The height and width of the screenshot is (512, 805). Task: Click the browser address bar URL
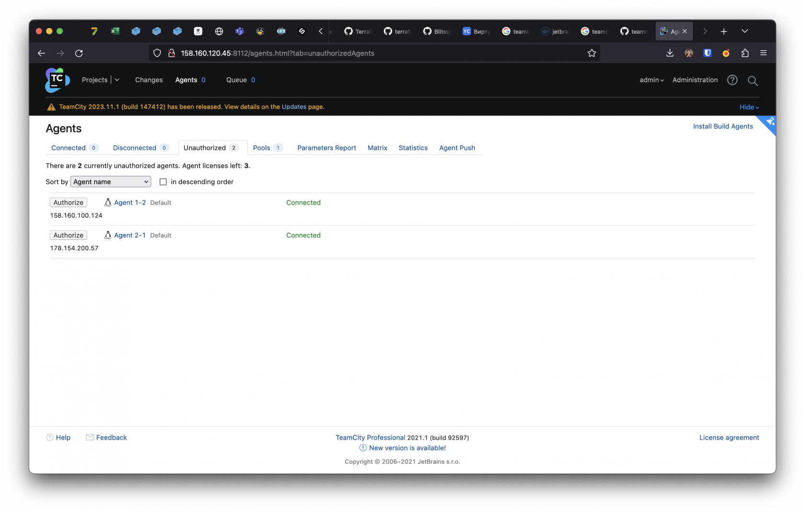277,53
